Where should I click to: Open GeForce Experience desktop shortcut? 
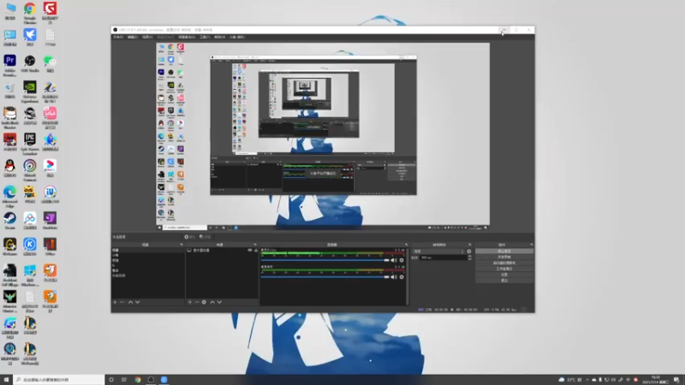coord(30,91)
